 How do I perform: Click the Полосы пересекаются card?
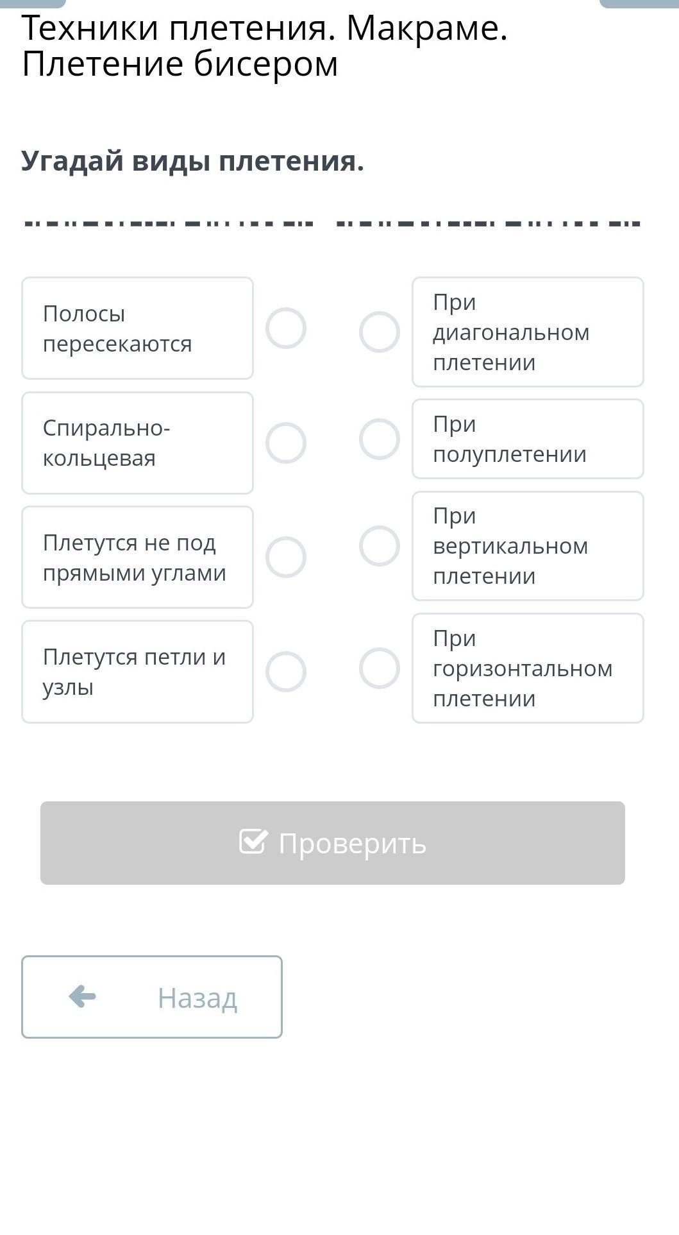point(138,328)
